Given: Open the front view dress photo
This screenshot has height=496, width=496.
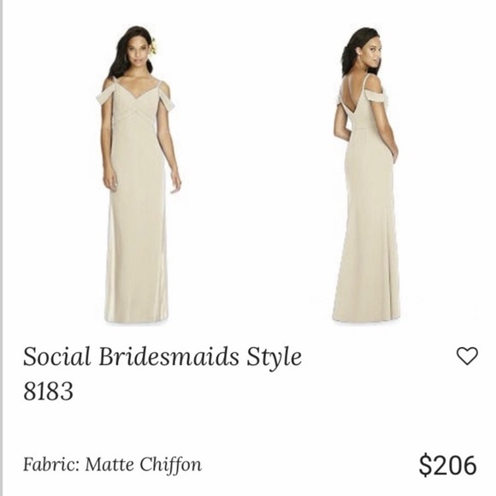Looking at the screenshot, I should coord(138,175).
